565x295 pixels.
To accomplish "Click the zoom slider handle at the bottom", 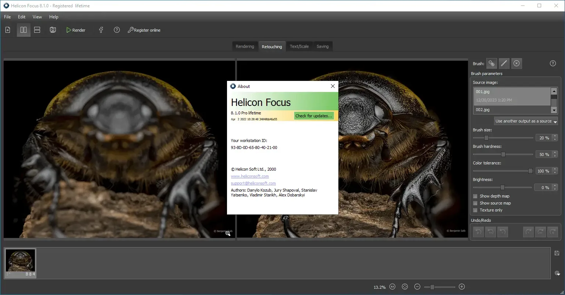I will (432, 287).
